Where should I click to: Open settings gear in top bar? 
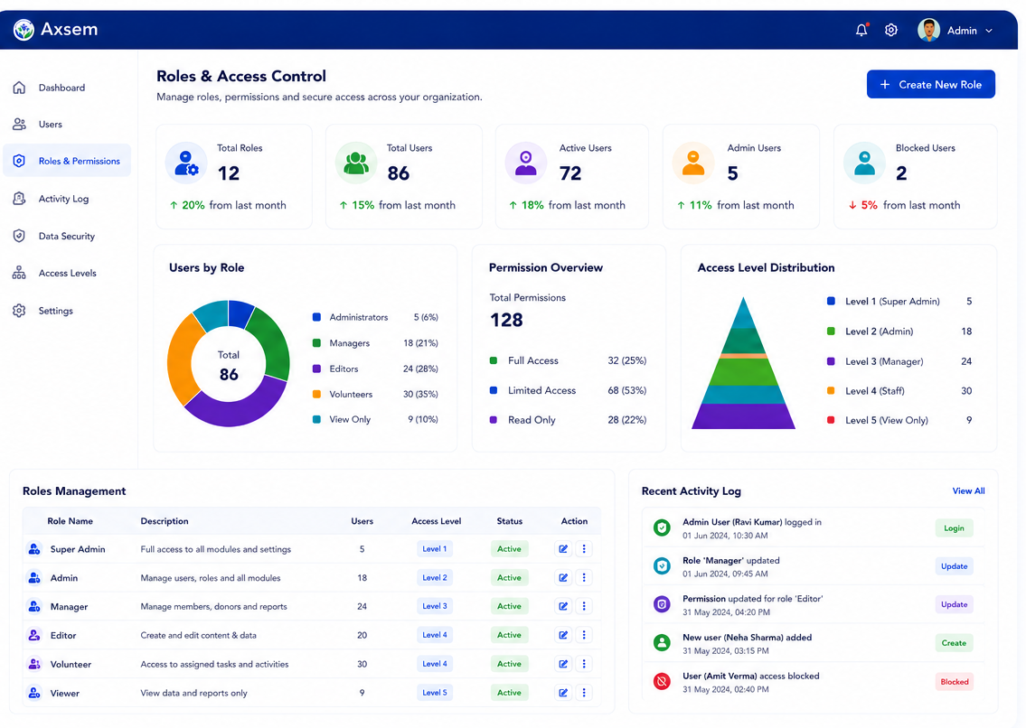[891, 30]
